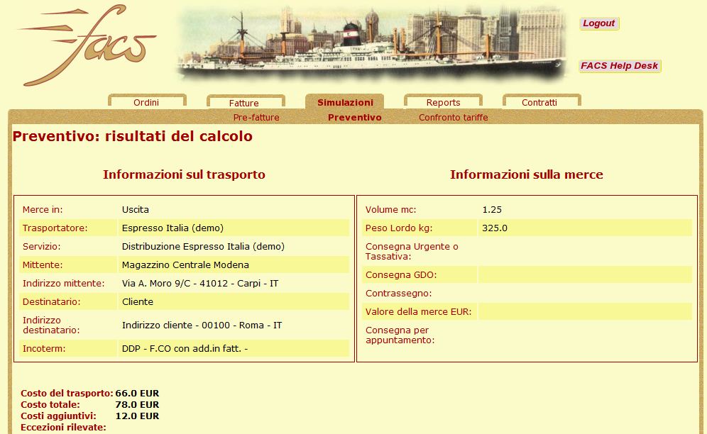Click the Trasportatore value Espresso Italia (demo)
This screenshot has height=434, width=707.
pyautogui.click(x=172, y=228)
